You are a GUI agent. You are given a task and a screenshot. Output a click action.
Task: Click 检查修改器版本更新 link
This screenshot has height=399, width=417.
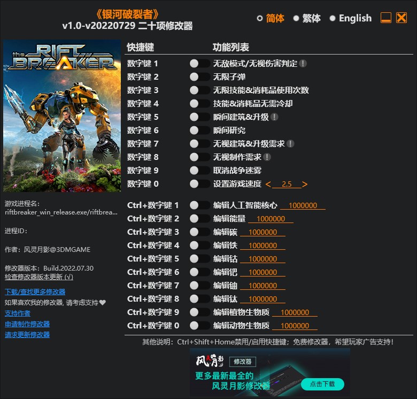tap(39, 277)
